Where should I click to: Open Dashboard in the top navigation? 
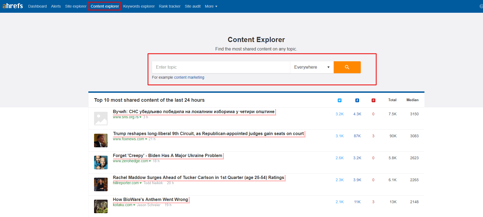click(x=37, y=6)
